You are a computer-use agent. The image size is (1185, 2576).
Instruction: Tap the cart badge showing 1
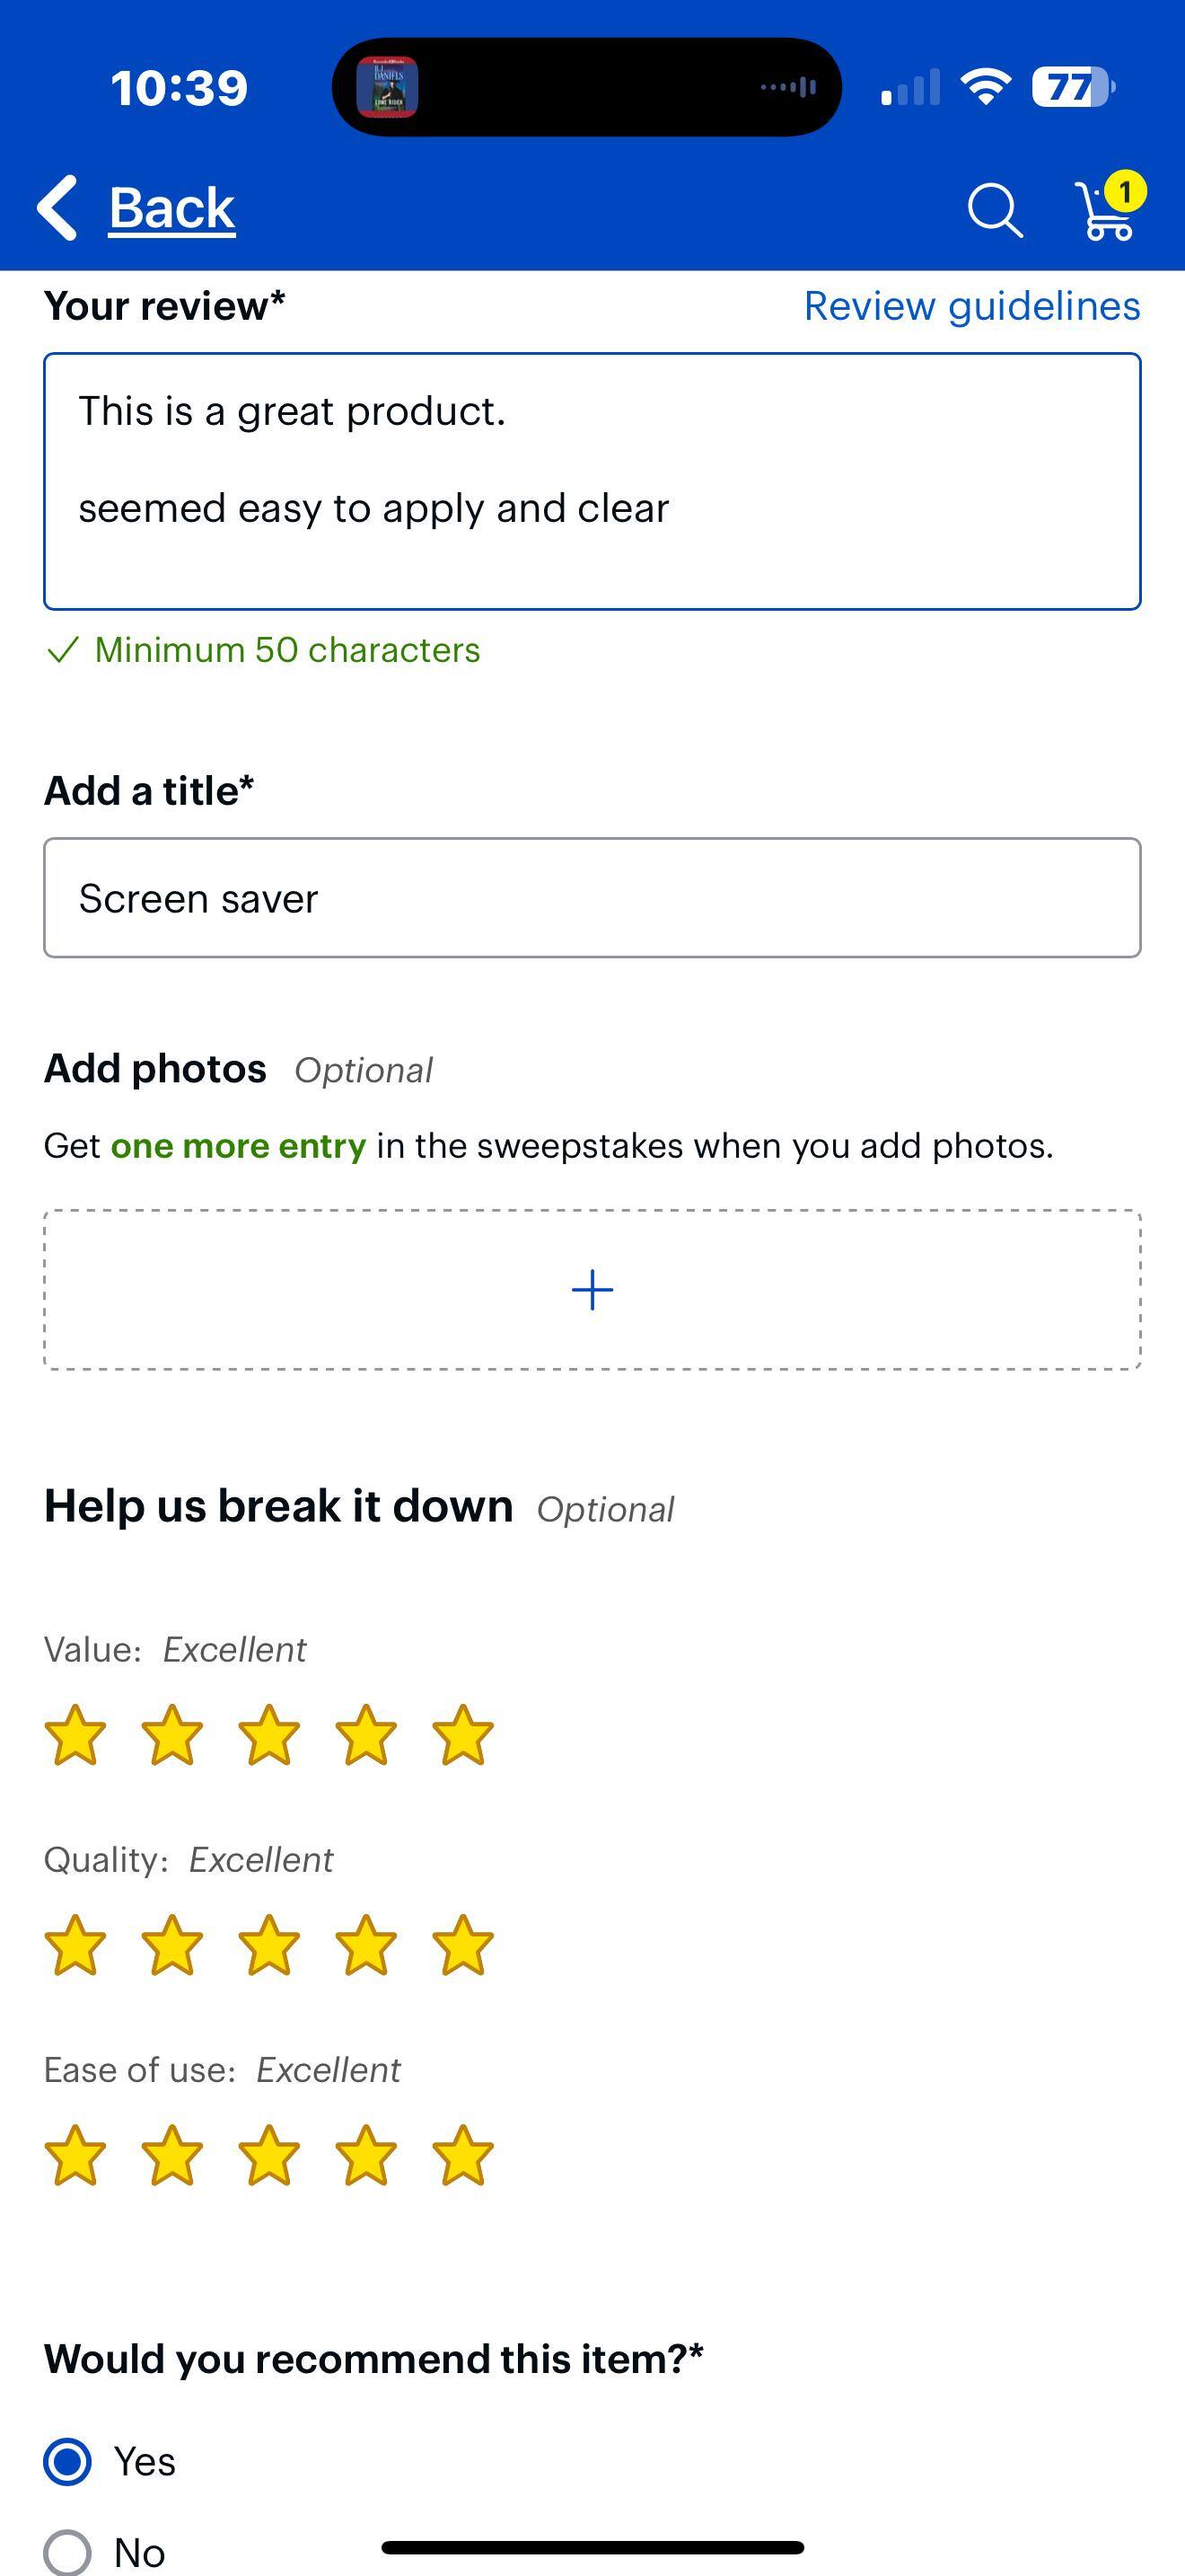pyautogui.click(x=1125, y=191)
